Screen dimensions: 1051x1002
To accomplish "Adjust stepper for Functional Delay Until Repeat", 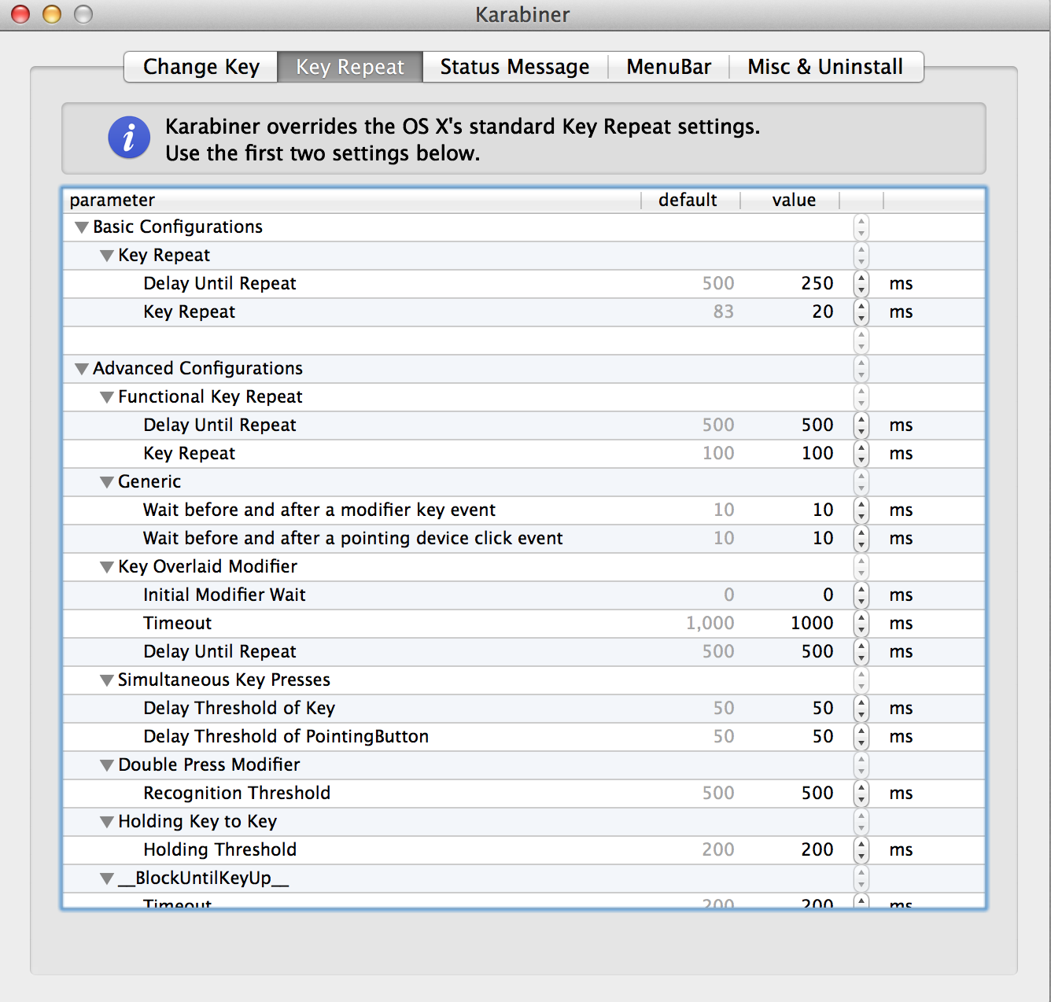I will tap(861, 425).
